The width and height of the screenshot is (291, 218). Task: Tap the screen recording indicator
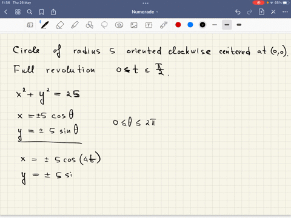coord(258,2)
